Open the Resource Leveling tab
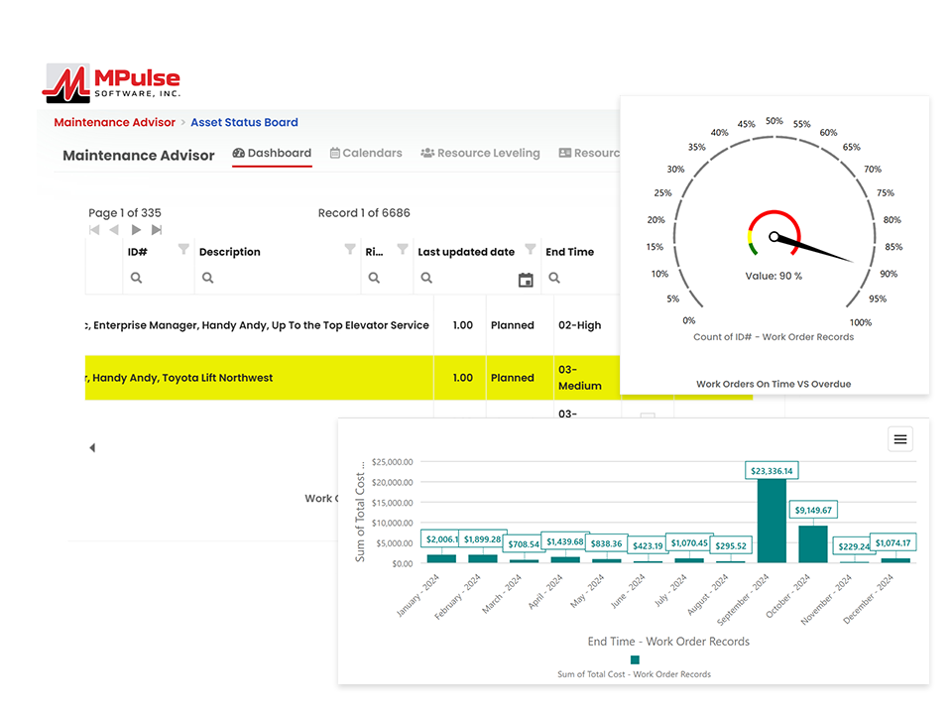952x714 pixels. pyautogui.click(x=480, y=154)
